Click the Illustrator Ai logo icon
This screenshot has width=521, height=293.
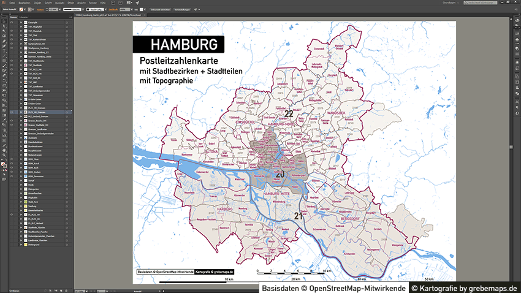4,3
